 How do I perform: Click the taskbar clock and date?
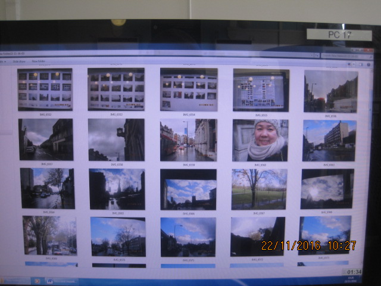pyautogui.click(x=351, y=279)
